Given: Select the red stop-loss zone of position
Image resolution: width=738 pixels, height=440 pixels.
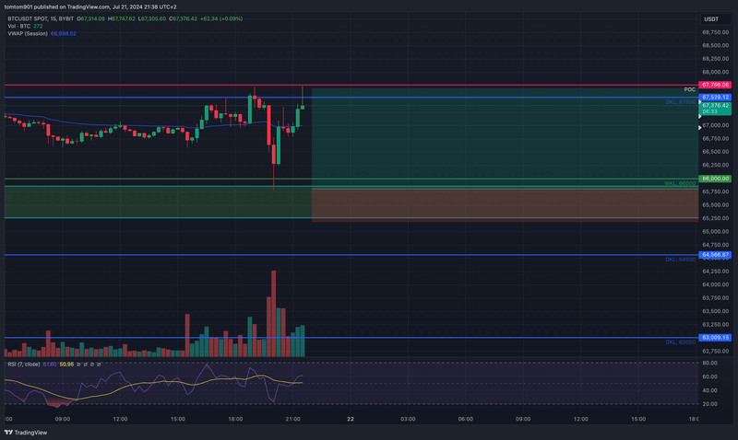Looking at the screenshot, I should point(505,204).
